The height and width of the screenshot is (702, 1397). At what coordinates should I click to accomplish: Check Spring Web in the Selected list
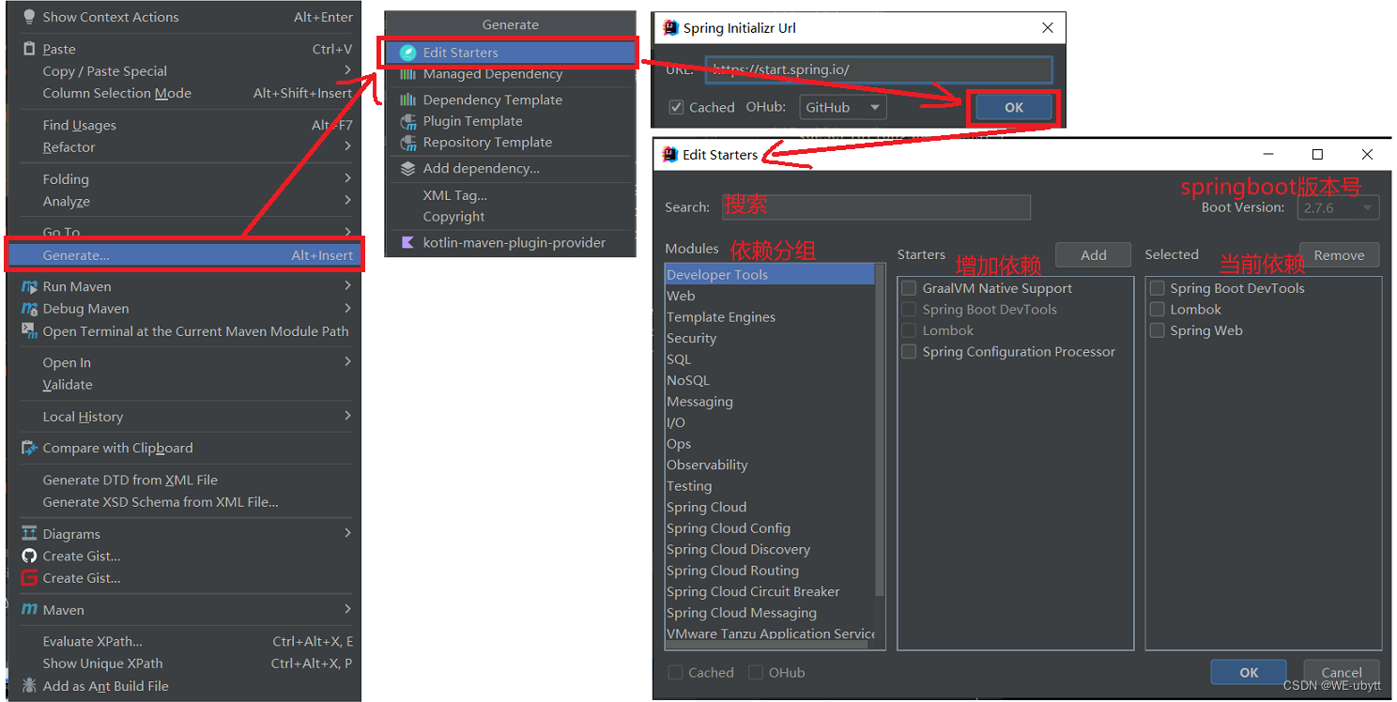tap(1158, 330)
